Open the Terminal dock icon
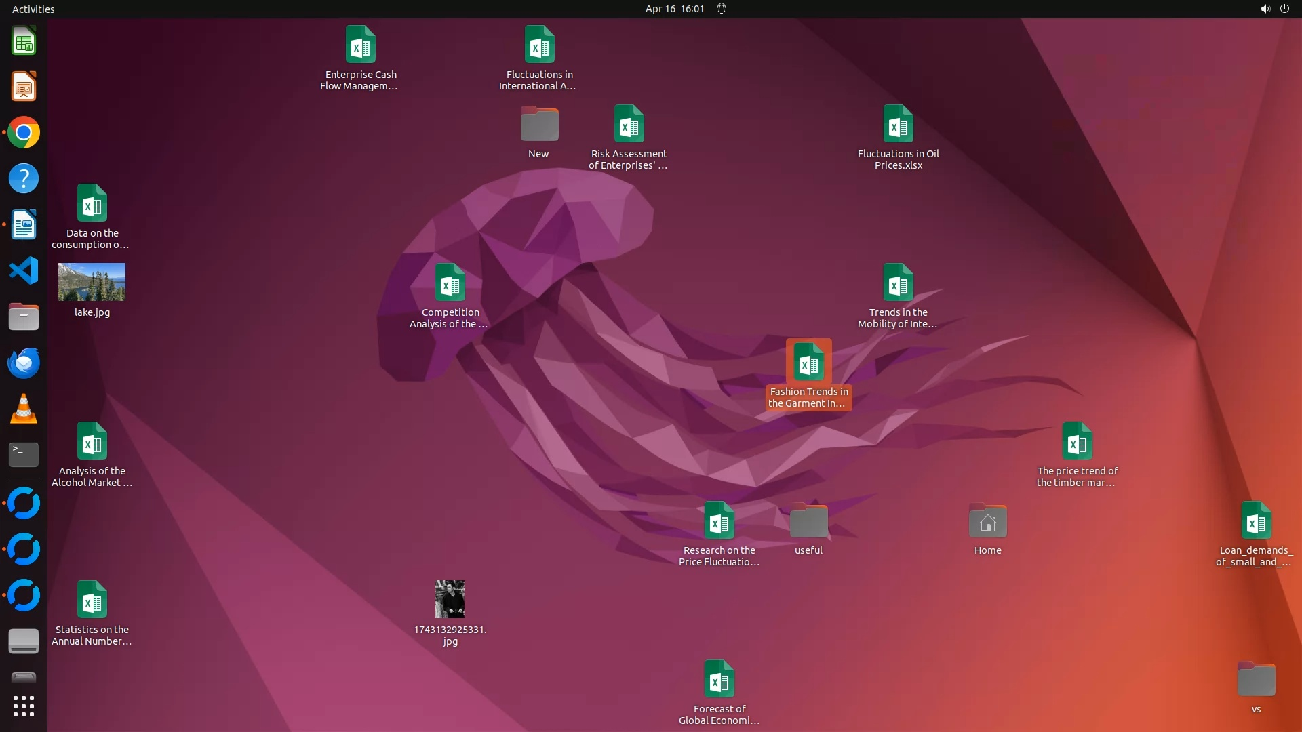The width and height of the screenshot is (1302, 732). (24, 455)
